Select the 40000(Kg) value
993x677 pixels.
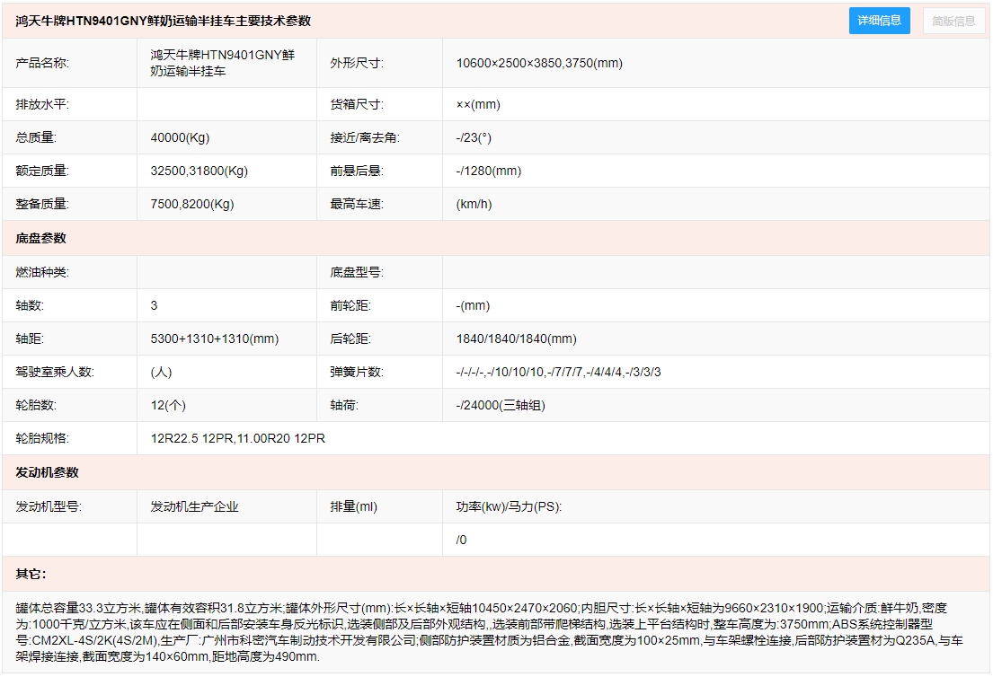[x=180, y=138]
